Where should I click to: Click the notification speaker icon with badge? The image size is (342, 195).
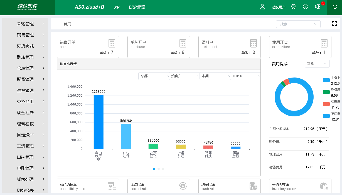tap(318, 6)
